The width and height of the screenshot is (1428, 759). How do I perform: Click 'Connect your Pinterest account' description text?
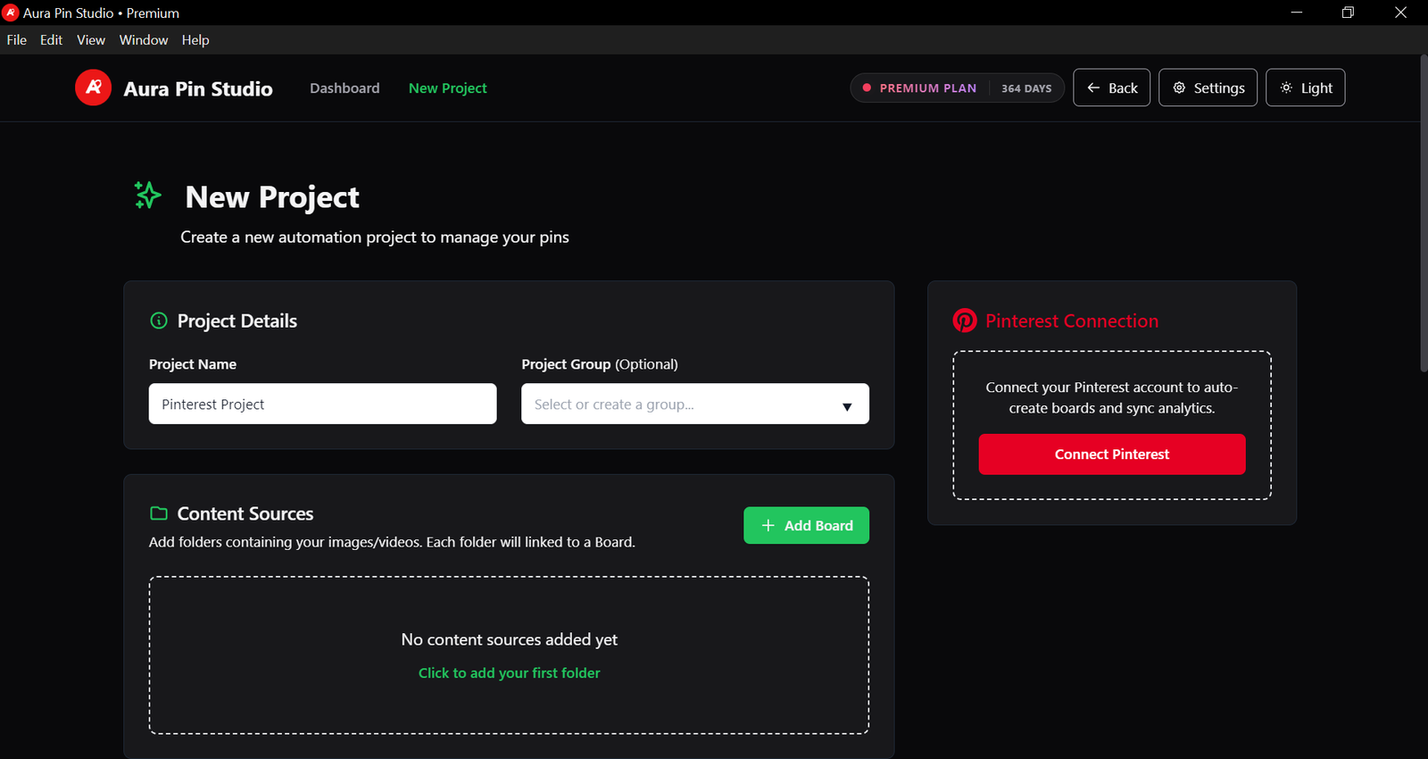coord(1112,397)
